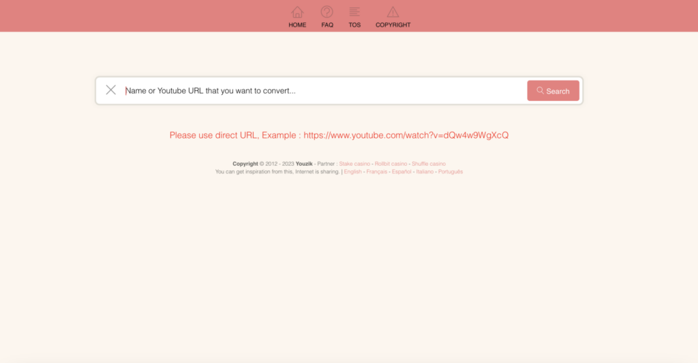Image resolution: width=698 pixels, height=363 pixels.
Task: Open the FAQ menu label
Action: pos(327,25)
